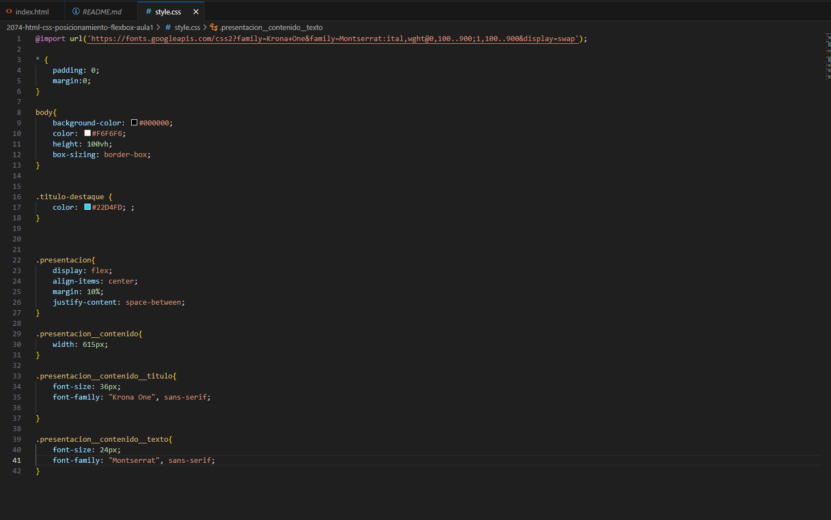The image size is (831, 520).
Task: Click the .presentacion__contenido__titulo selector
Action: (104, 376)
